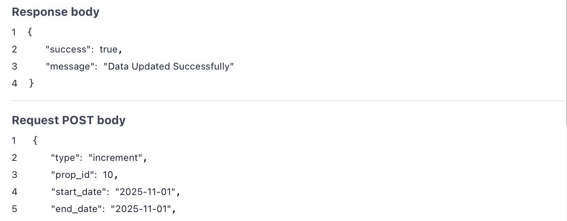The height and width of the screenshot is (221, 567).
Task: Click line number 5 beside "end_date"
Action: coord(15,209)
